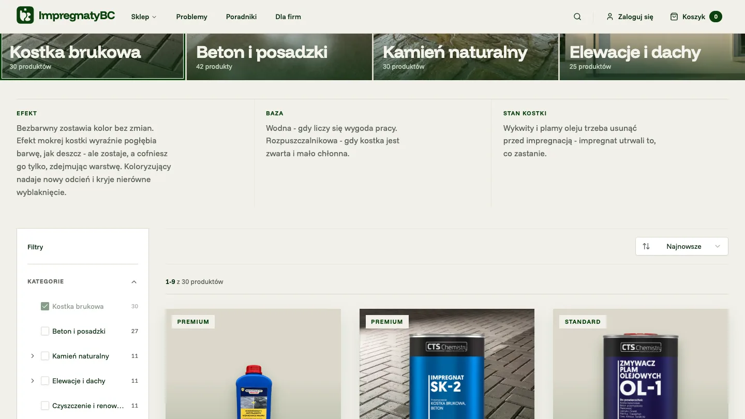745x419 pixels.
Task: Click the shopping bag cart icon
Action: pos(674,17)
